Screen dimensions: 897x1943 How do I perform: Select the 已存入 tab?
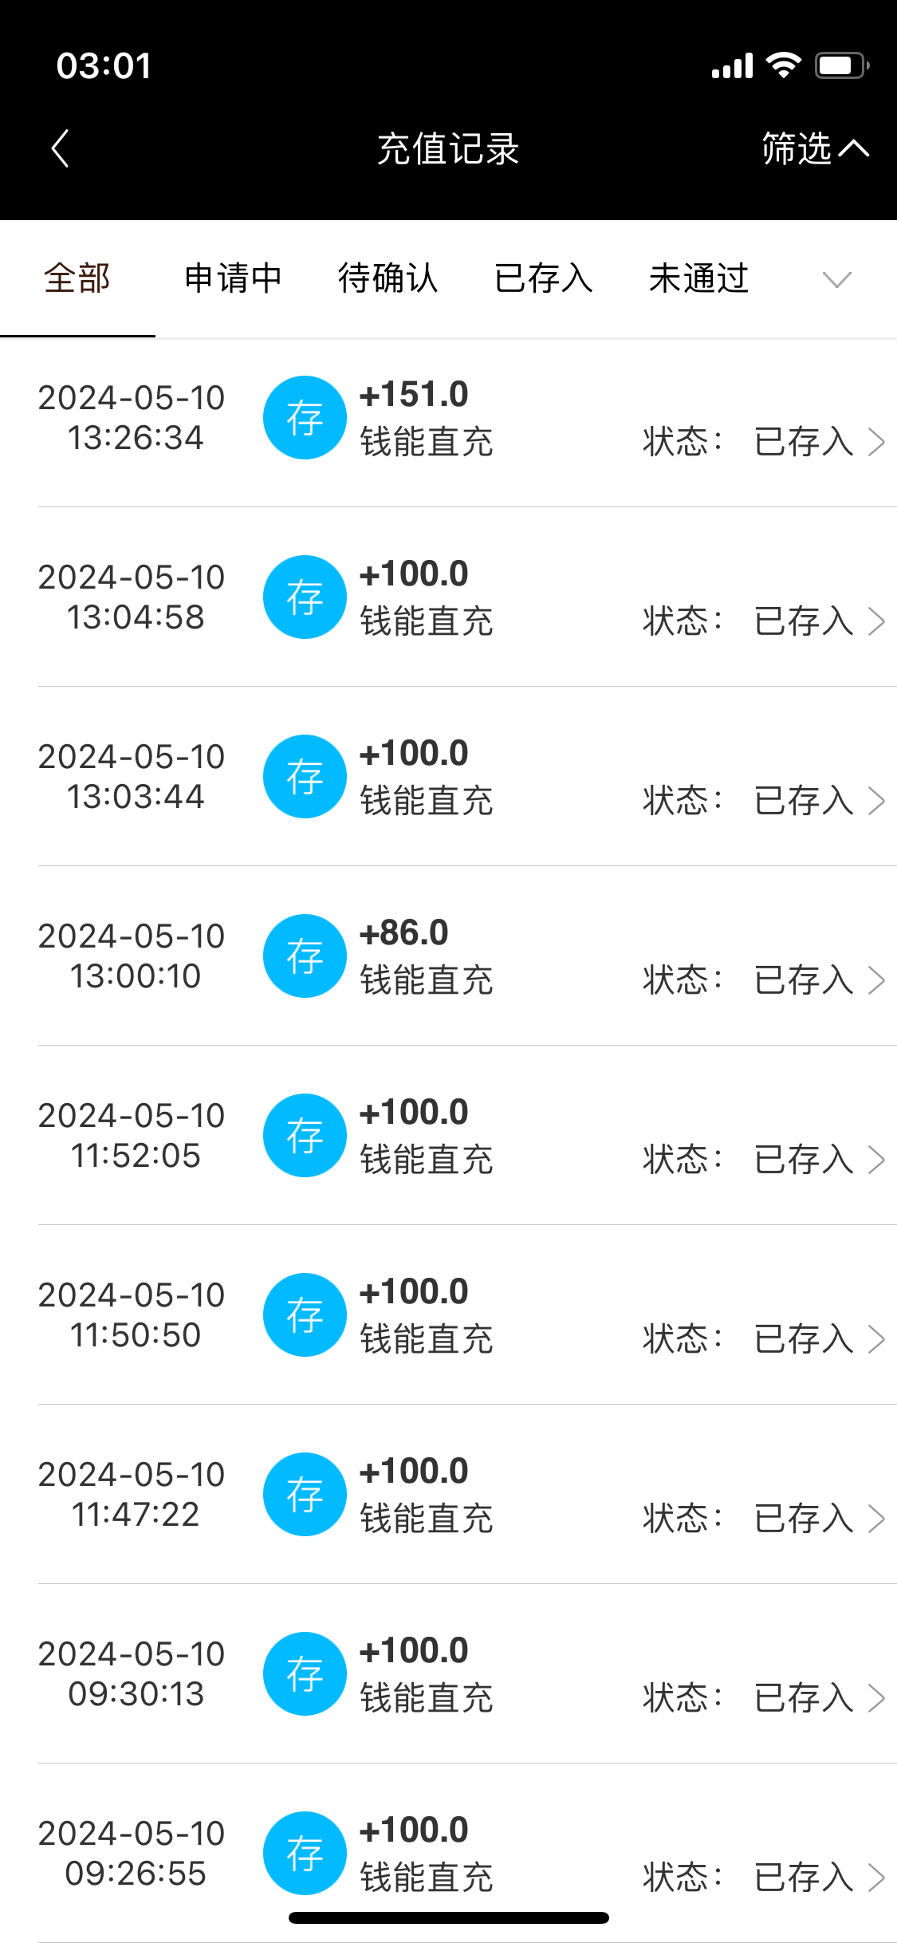pos(544,278)
